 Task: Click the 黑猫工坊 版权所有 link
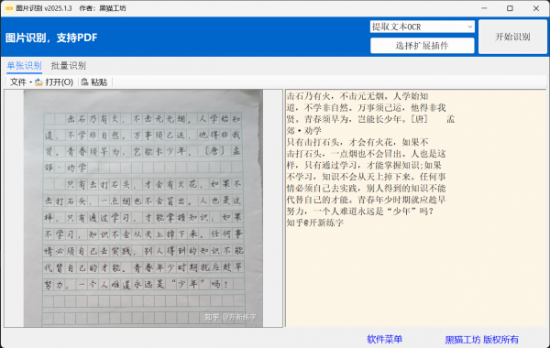point(482,340)
